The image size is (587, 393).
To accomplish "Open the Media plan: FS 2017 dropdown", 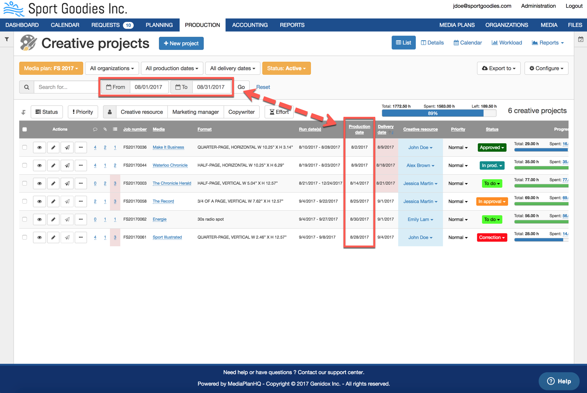I will pos(51,68).
